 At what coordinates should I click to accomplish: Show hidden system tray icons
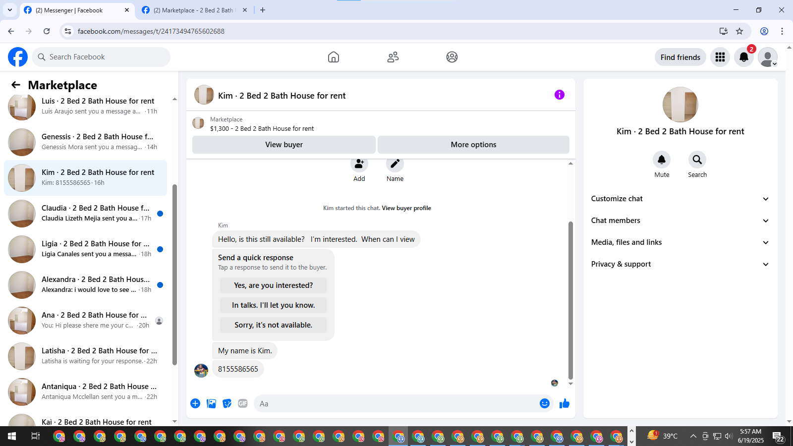(x=693, y=436)
